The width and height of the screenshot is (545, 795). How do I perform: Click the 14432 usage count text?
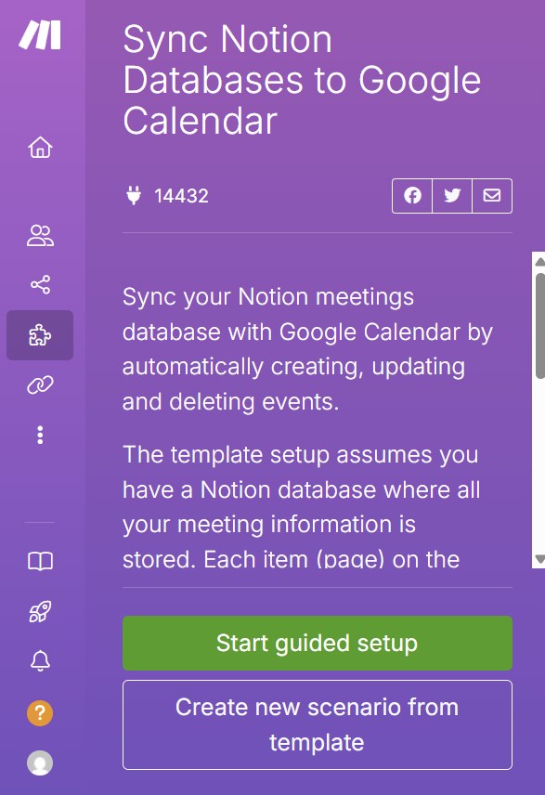click(181, 196)
